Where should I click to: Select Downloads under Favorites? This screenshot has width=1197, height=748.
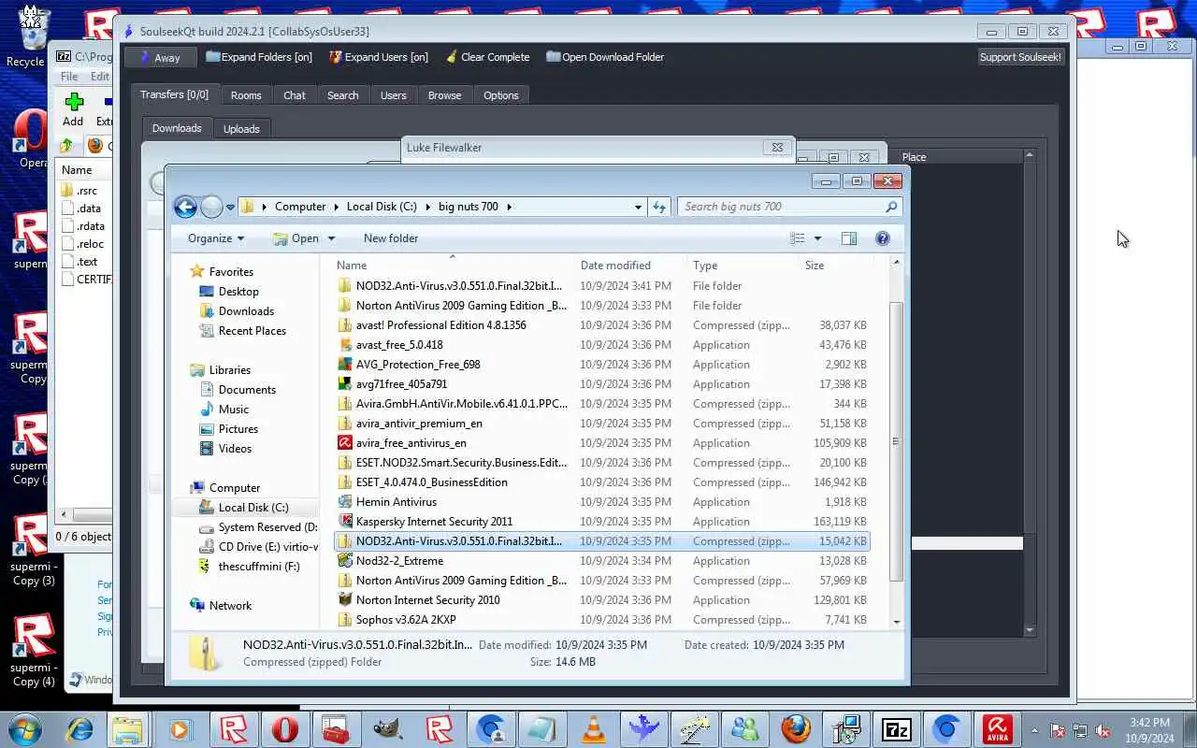tap(246, 311)
